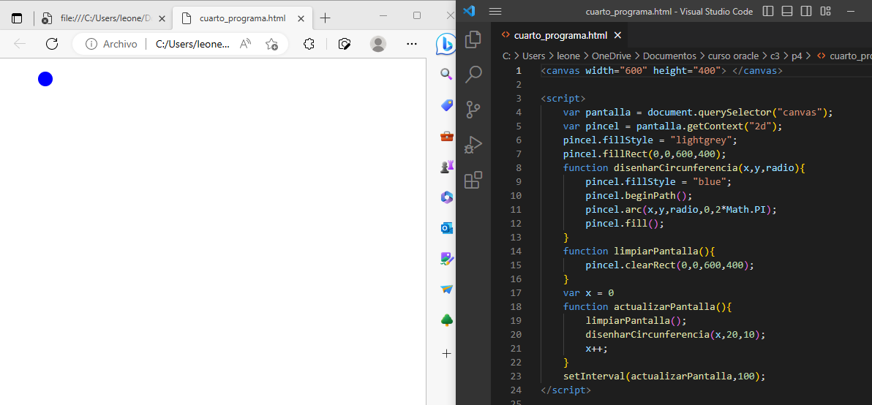Image resolution: width=872 pixels, height=405 pixels.
Task: Open the Edge sidebar tree icon
Action: [446, 320]
